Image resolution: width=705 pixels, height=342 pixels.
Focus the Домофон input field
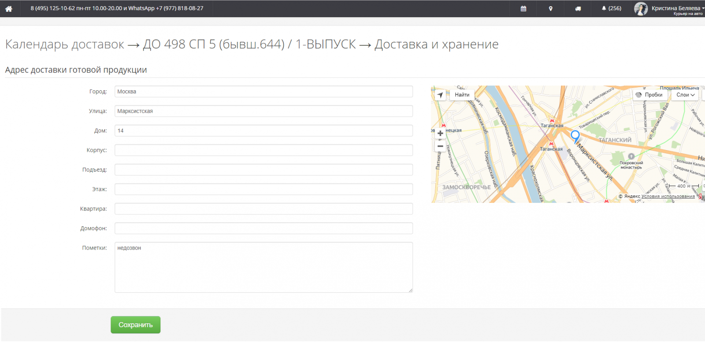pos(263,228)
